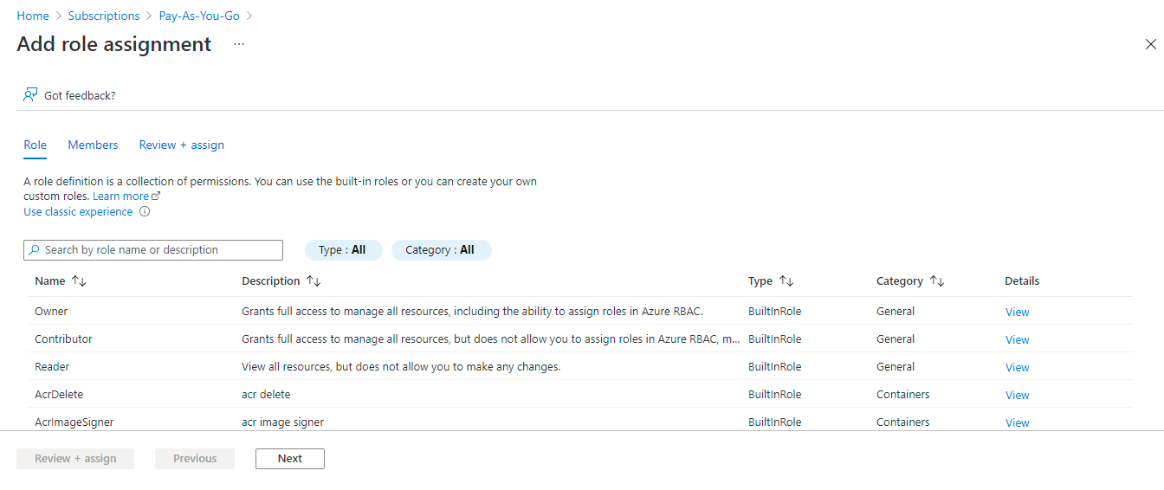This screenshot has height=490, width=1164.
Task: View details for AcrImageSigner role
Action: (1018, 422)
